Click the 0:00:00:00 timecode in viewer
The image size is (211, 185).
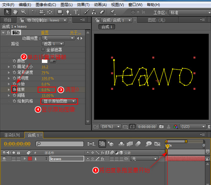tap(147, 127)
